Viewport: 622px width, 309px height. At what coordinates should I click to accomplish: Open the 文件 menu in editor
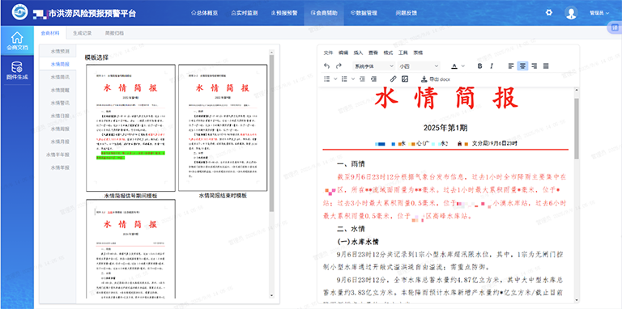point(328,53)
